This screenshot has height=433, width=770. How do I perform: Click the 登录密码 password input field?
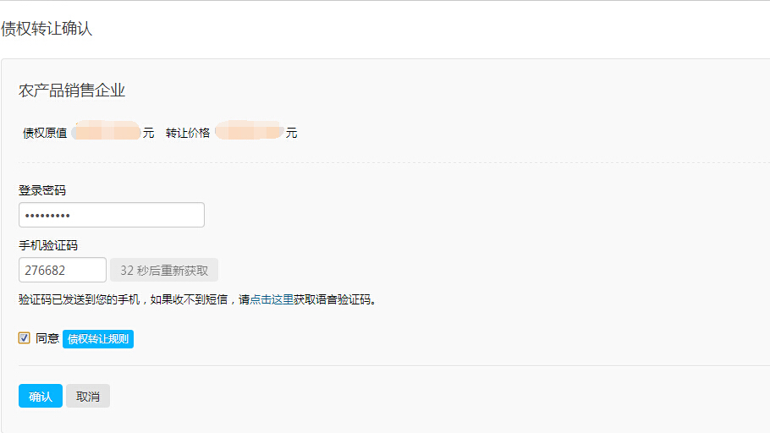point(111,215)
